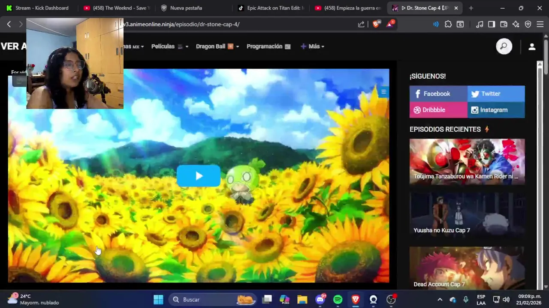Open Brave VPN shield icon
Viewport: 549px width, 308px height.
[x=528, y=24]
